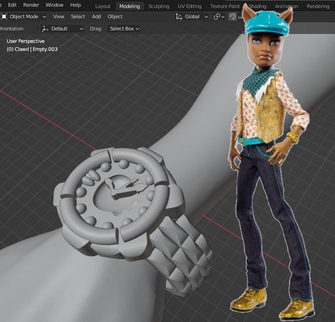Screen dimensions: 335x322
Task: Click the Default orientation gizmo icon
Action: [45, 29]
